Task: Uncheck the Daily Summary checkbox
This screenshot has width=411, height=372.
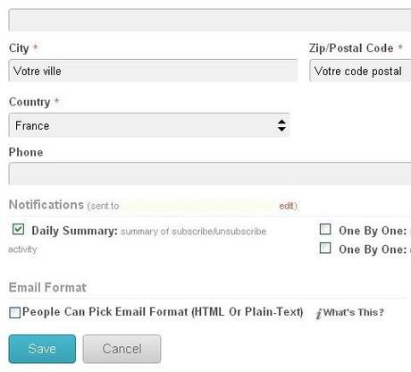Action: (x=18, y=229)
